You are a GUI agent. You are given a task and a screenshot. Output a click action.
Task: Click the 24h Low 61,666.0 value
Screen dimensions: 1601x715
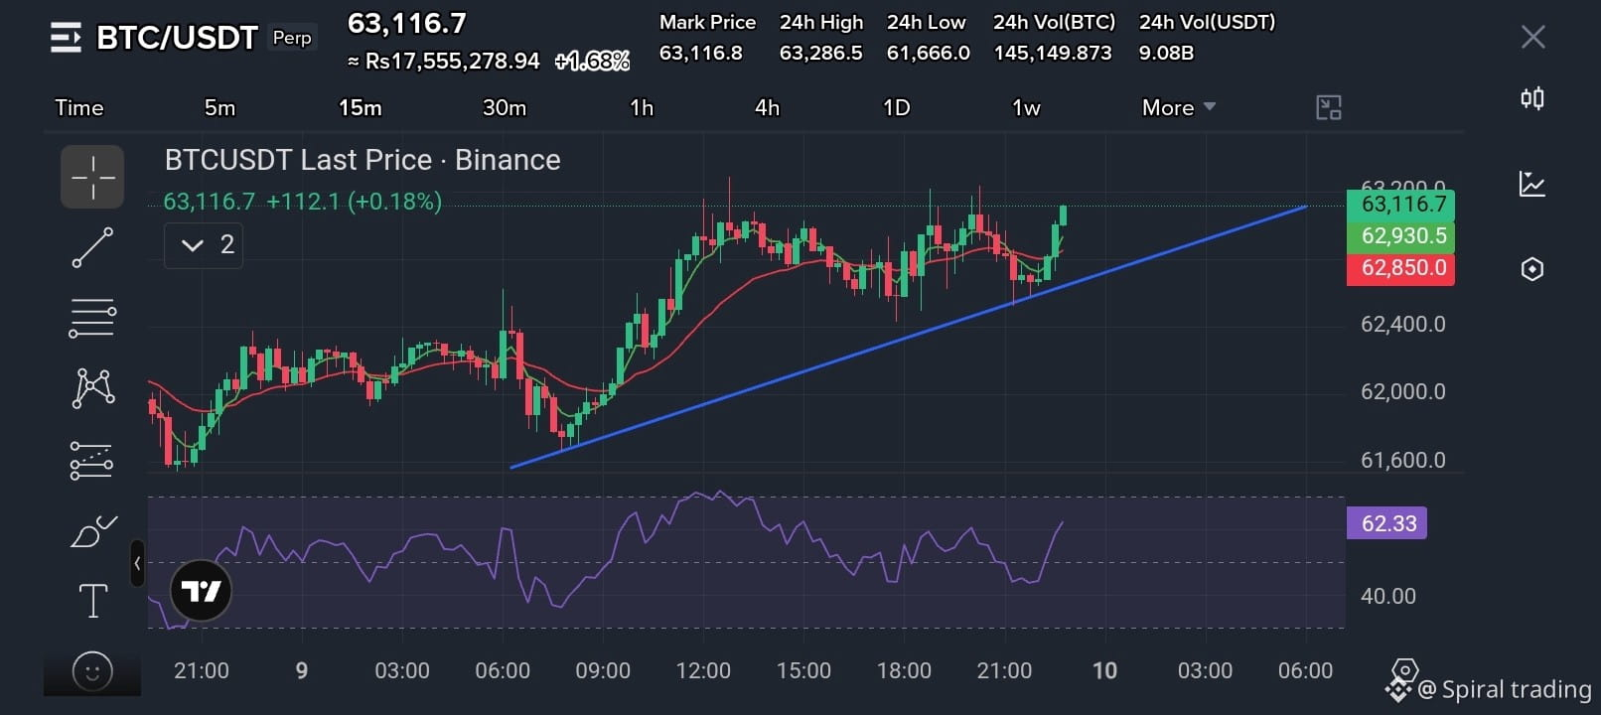929,53
